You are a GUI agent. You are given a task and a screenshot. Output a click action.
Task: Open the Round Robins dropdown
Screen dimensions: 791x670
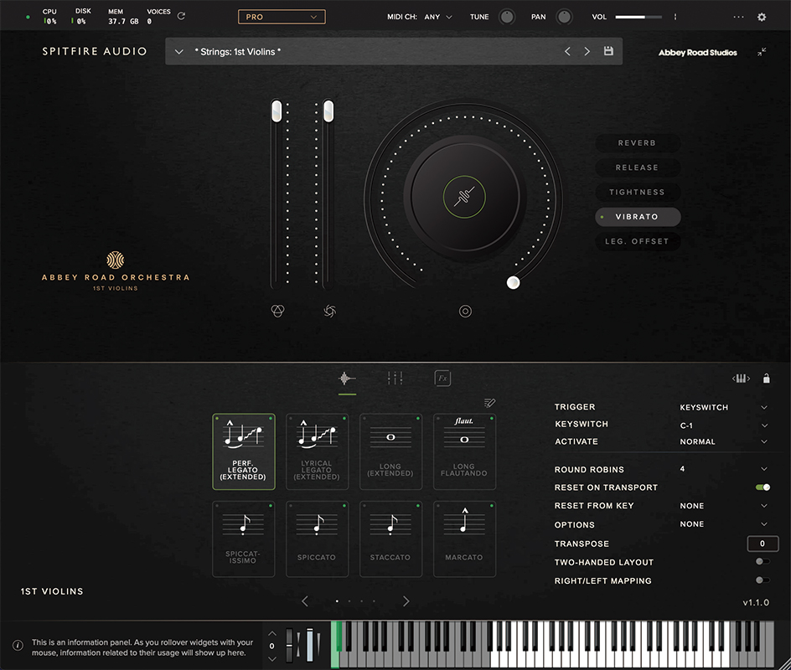723,469
